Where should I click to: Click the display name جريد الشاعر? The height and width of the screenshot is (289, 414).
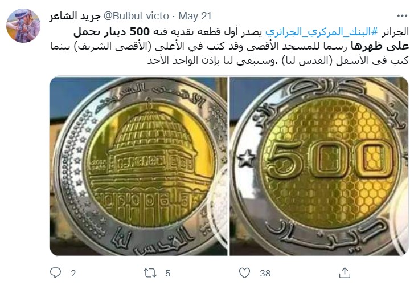click(75, 17)
